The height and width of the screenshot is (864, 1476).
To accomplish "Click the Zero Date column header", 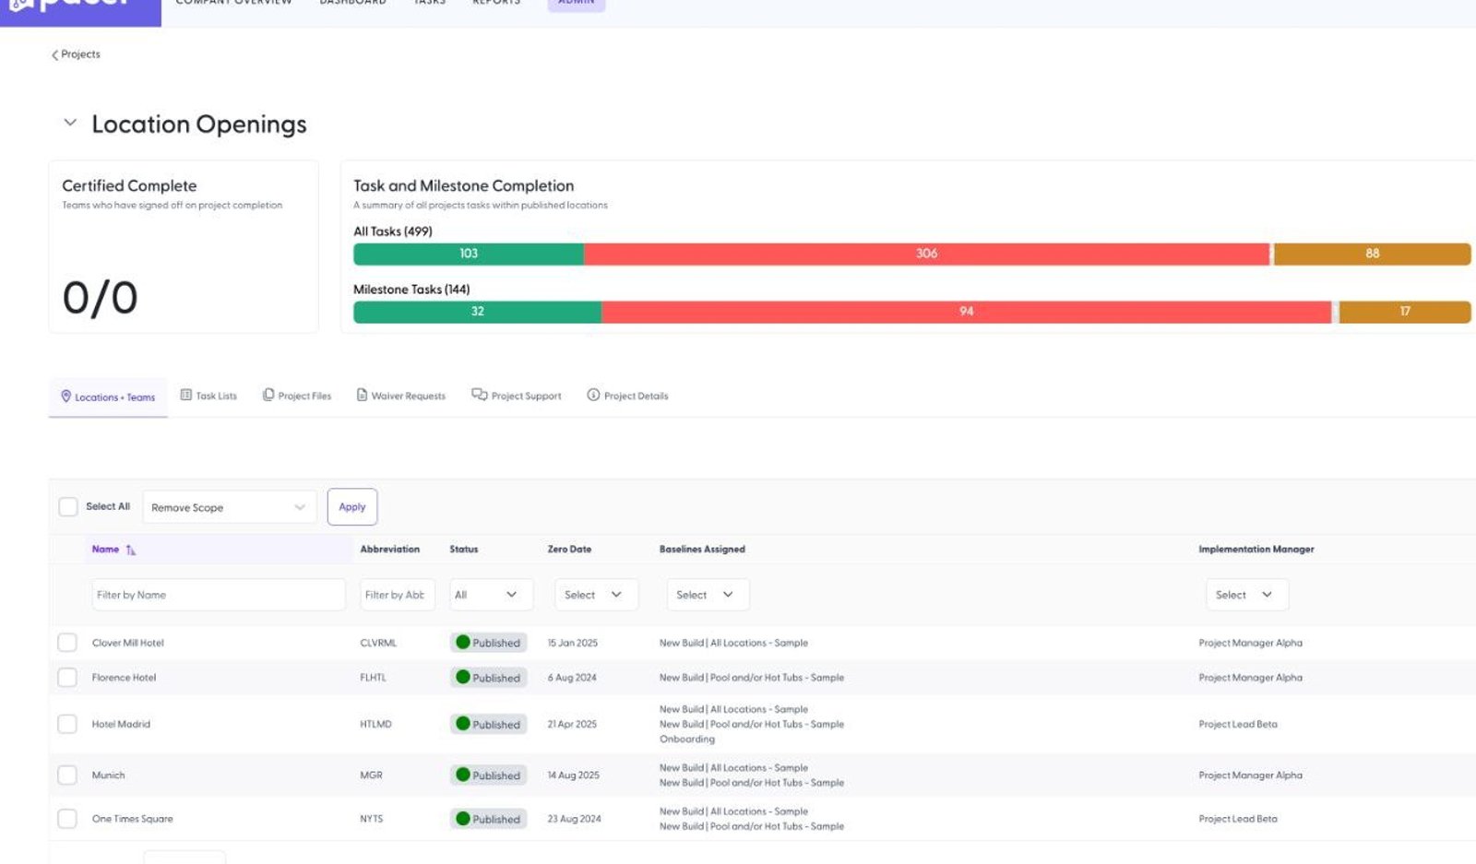I will 569,550.
